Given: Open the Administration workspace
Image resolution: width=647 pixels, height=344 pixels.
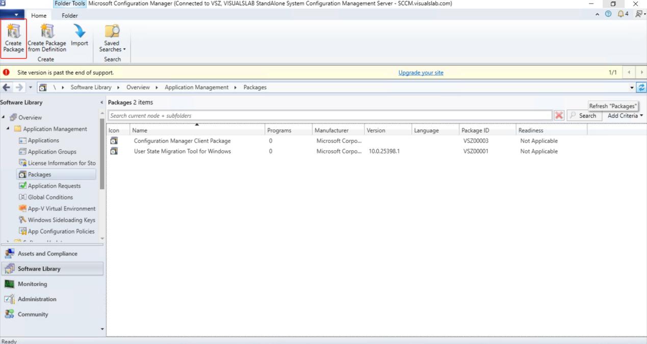Looking at the screenshot, I should pos(37,299).
